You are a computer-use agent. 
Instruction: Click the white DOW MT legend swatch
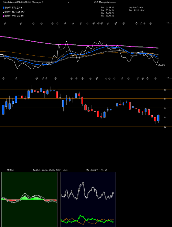point(3,12)
